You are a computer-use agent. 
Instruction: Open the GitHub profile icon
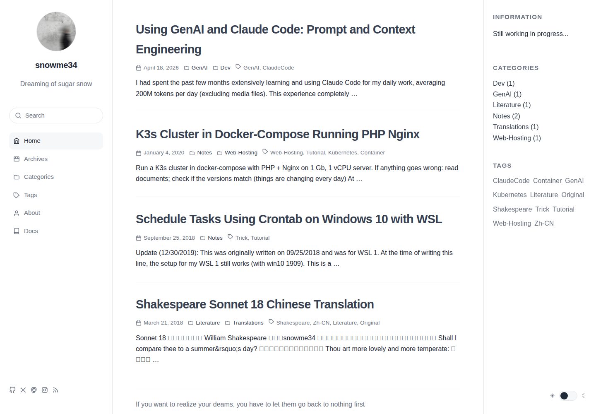click(x=12, y=390)
